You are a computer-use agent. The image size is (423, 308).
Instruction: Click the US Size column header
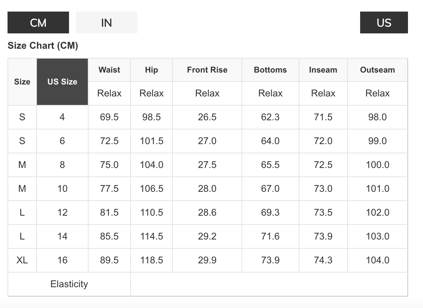(x=62, y=82)
